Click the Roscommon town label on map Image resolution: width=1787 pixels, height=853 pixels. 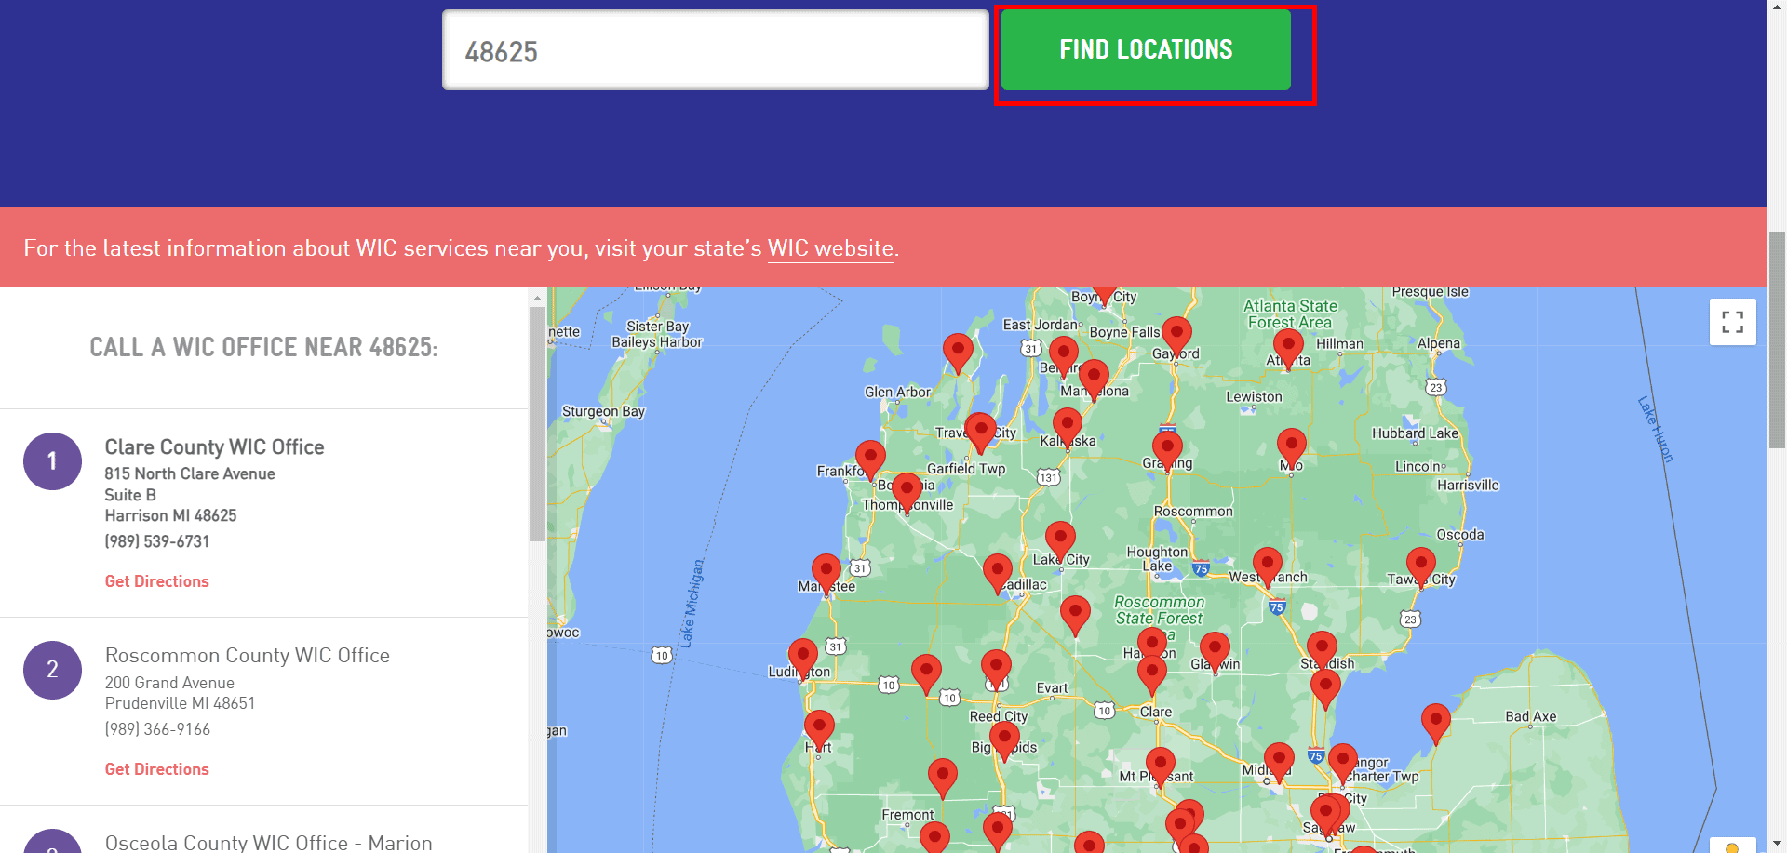pyautogui.click(x=1193, y=512)
